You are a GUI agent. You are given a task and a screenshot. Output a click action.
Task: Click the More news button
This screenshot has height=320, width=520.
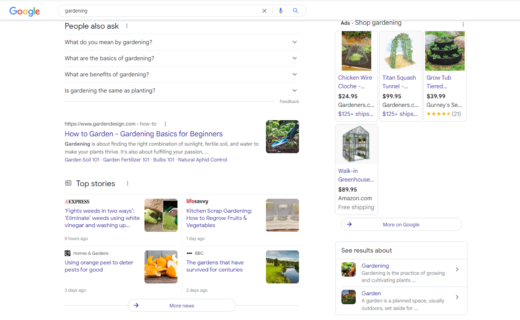pyautogui.click(x=181, y=305)
